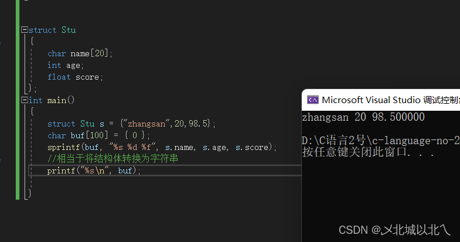Click the s.score argument in sprintf
460x242 pixels.
coord(253,147)
